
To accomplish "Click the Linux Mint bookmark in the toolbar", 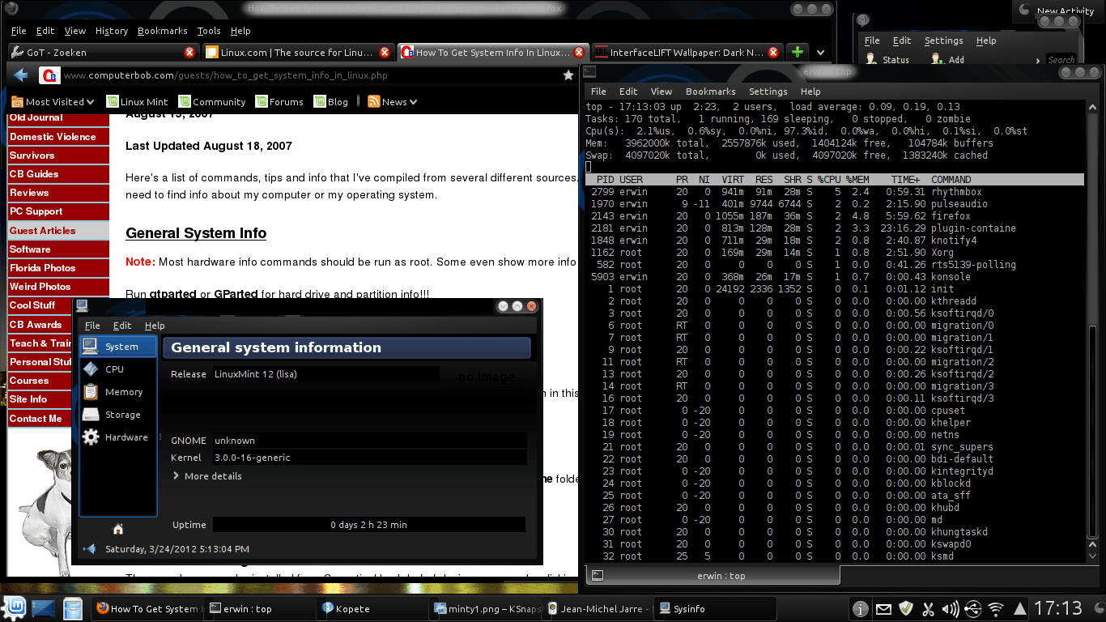I will pos(136,102).
